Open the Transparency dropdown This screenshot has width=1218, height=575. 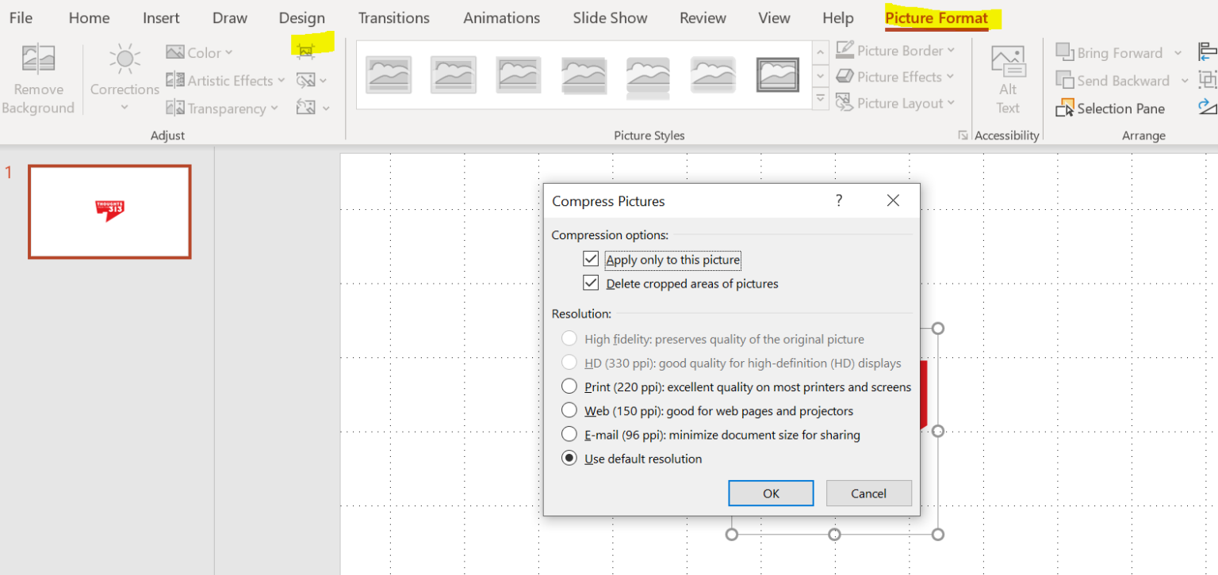[221, 108]
